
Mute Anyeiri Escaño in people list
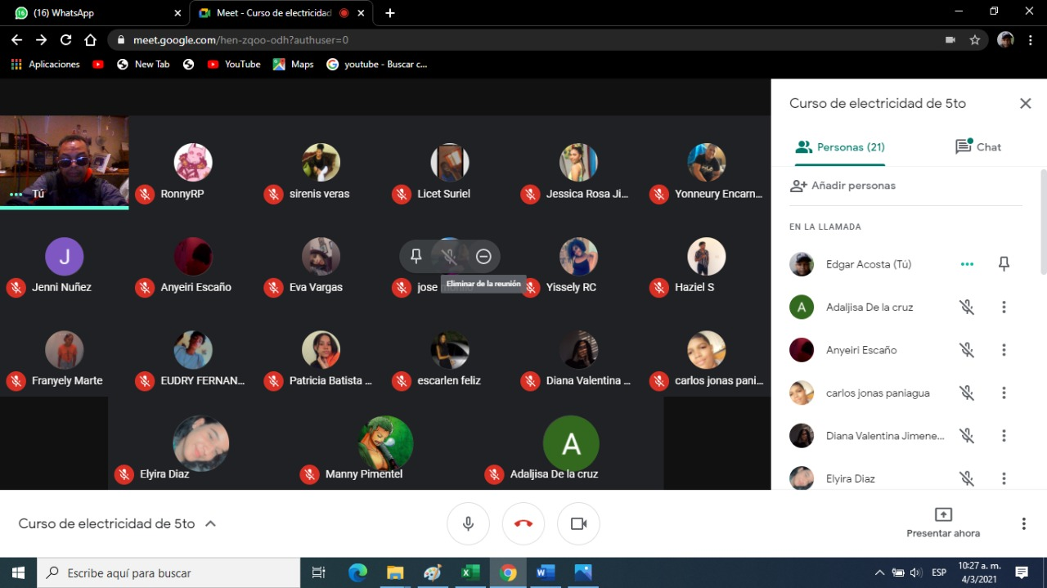point(967,350)
